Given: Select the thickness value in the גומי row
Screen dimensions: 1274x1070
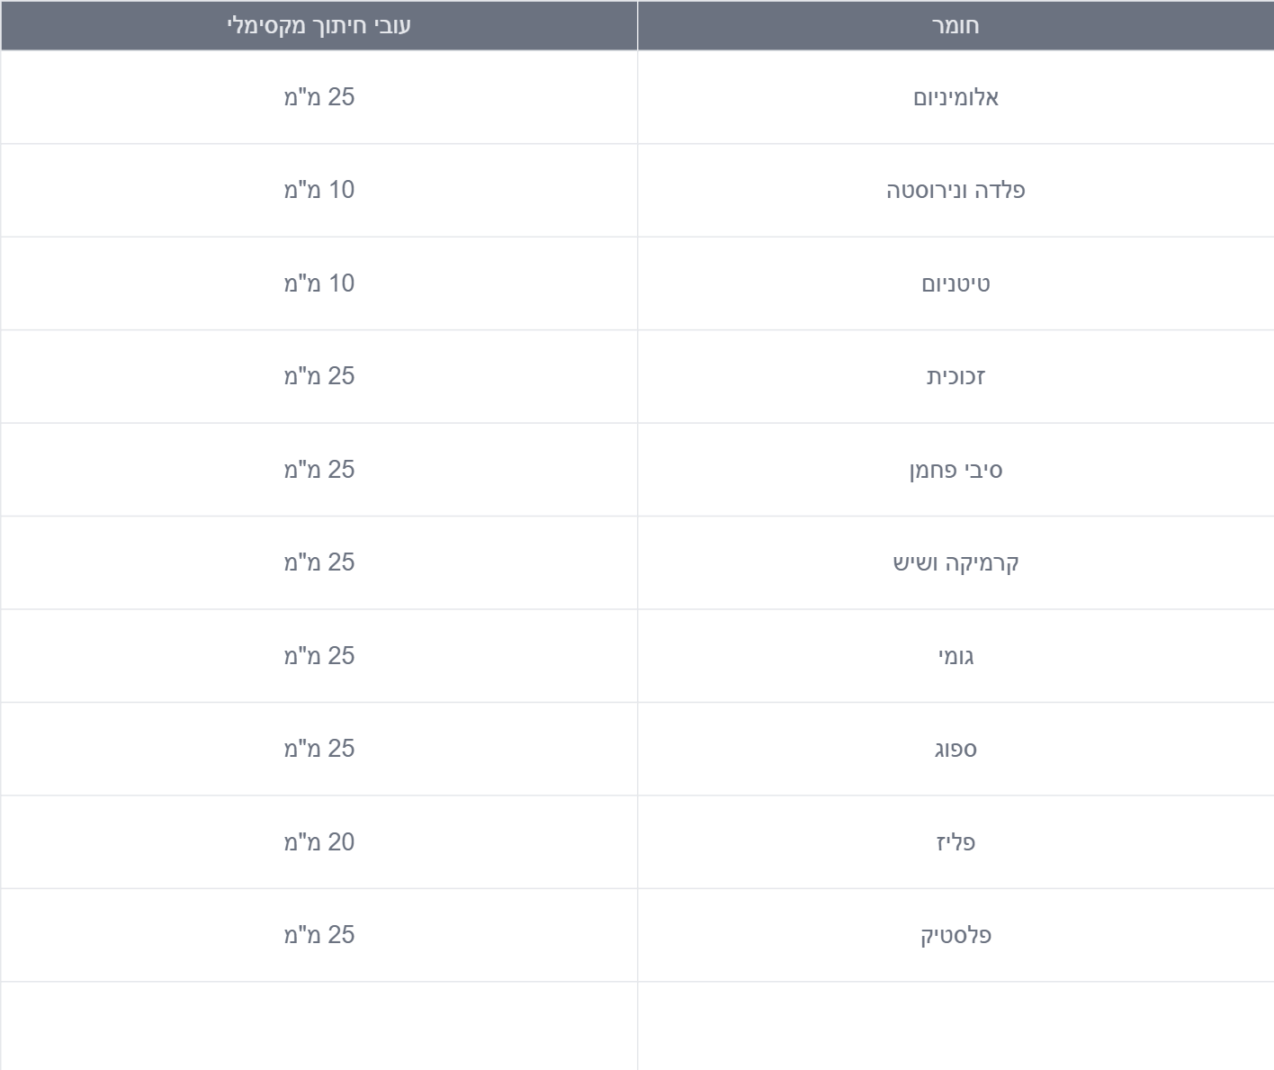Looking at the screenshot, I should click(319, 656).
